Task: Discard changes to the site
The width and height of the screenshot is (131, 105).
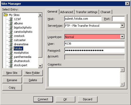Action: point(88,99)
